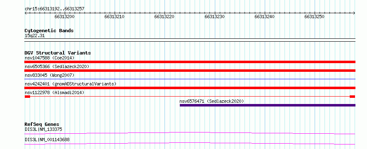Open variant label nsv1122978 (Alsmadi2014)

[x=54, y=92]
